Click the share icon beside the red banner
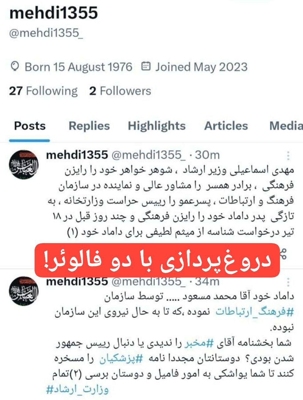The image size is (303, 400). click(x=283, y=253)
